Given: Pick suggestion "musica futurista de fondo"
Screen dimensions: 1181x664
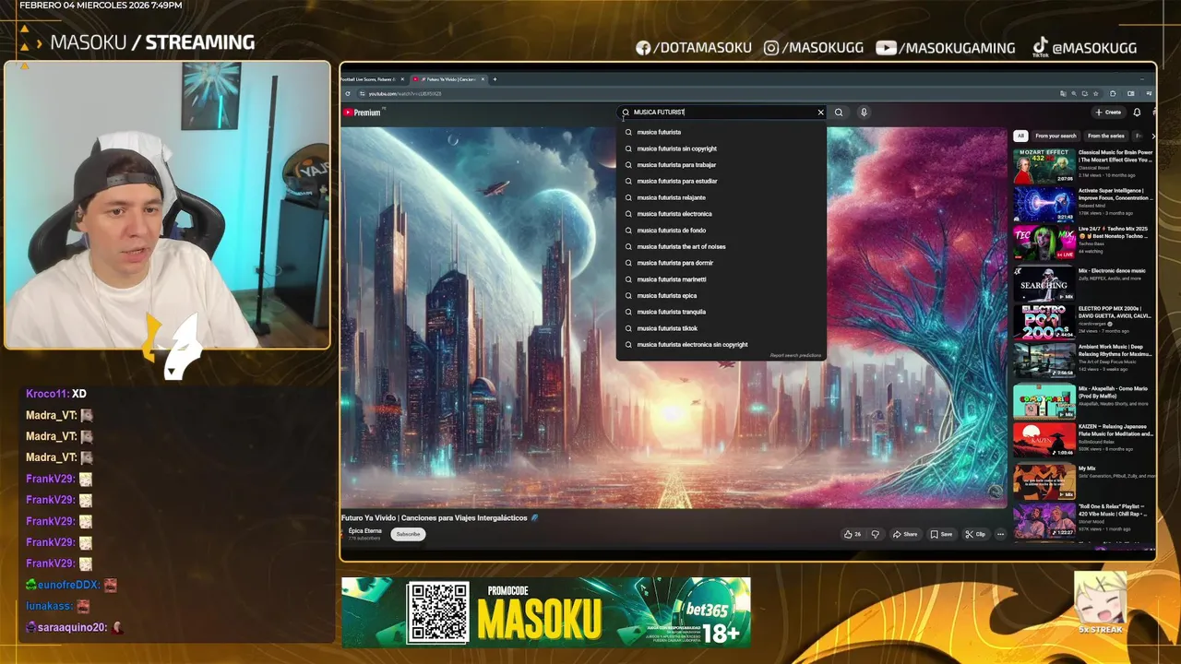Looking at the screenshot, I should (722, 231).
